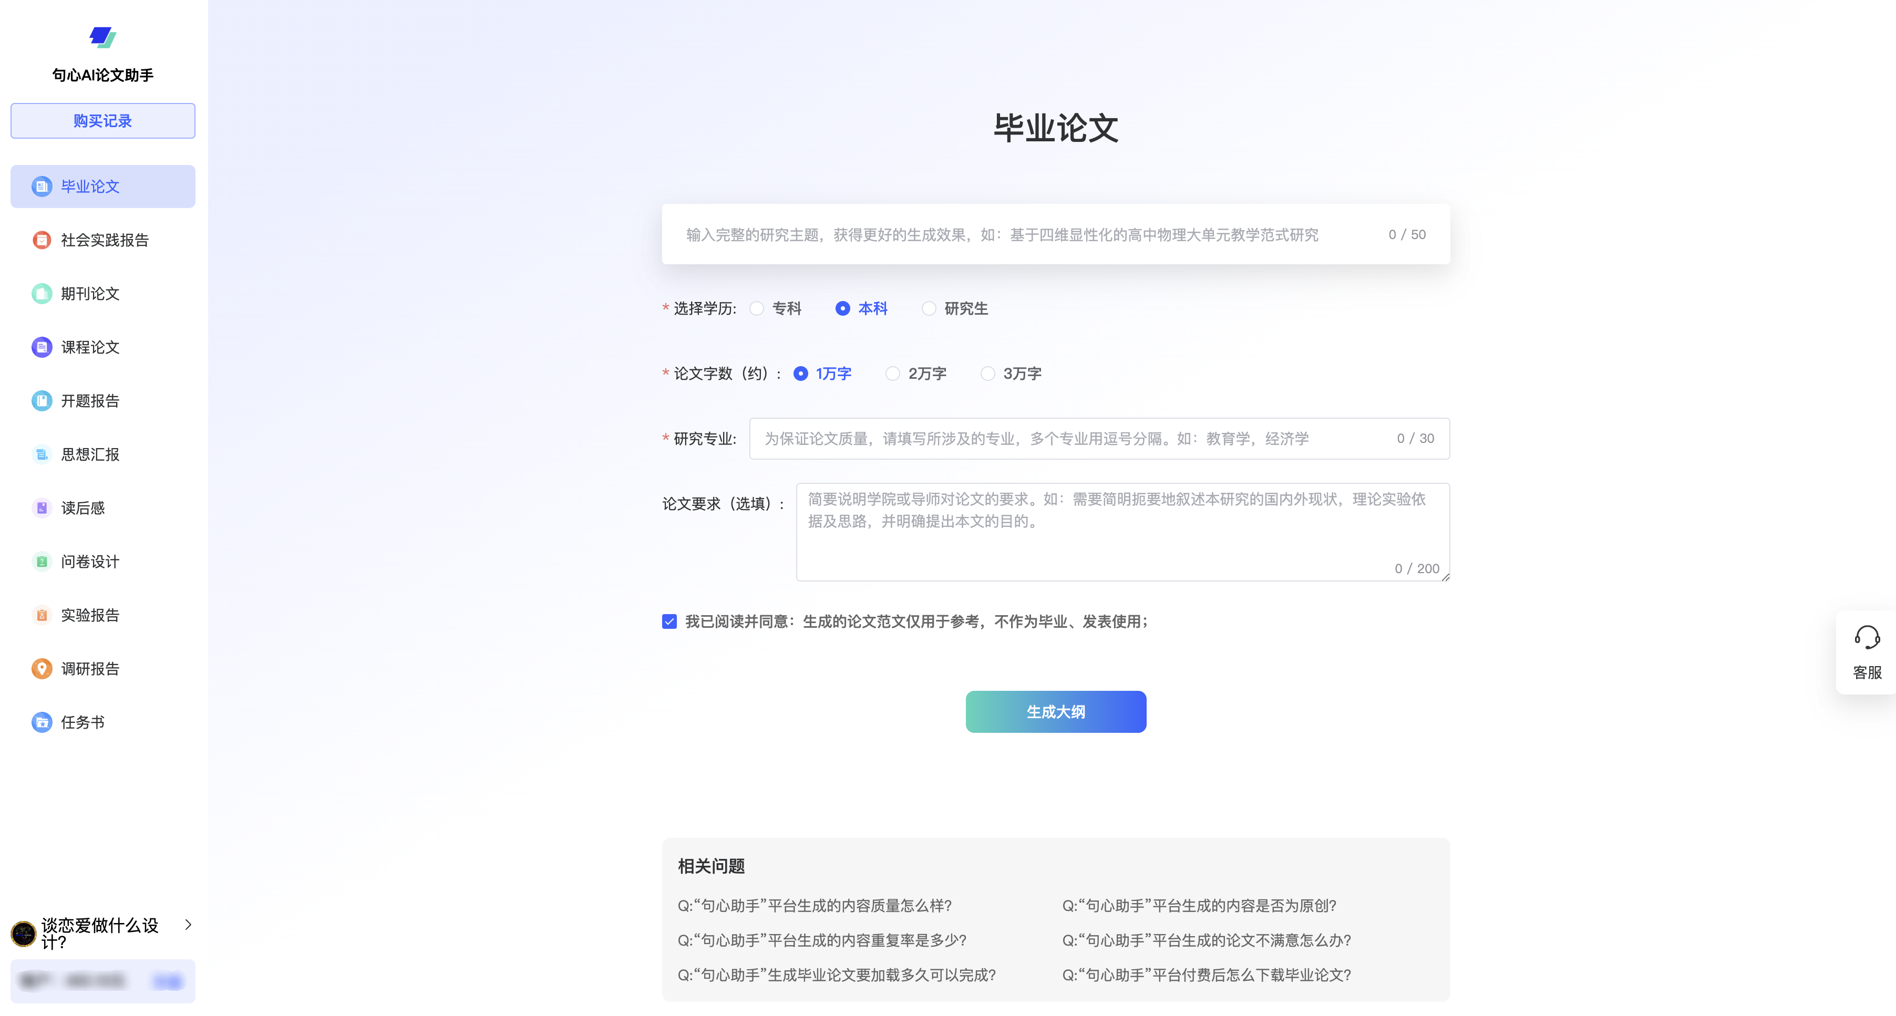Open the 开题报告 menu item
The image size is (1896, 1016).
[x=103, y=401]
